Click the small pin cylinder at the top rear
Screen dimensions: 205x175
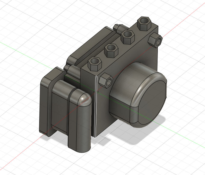(x=117, y=28)
